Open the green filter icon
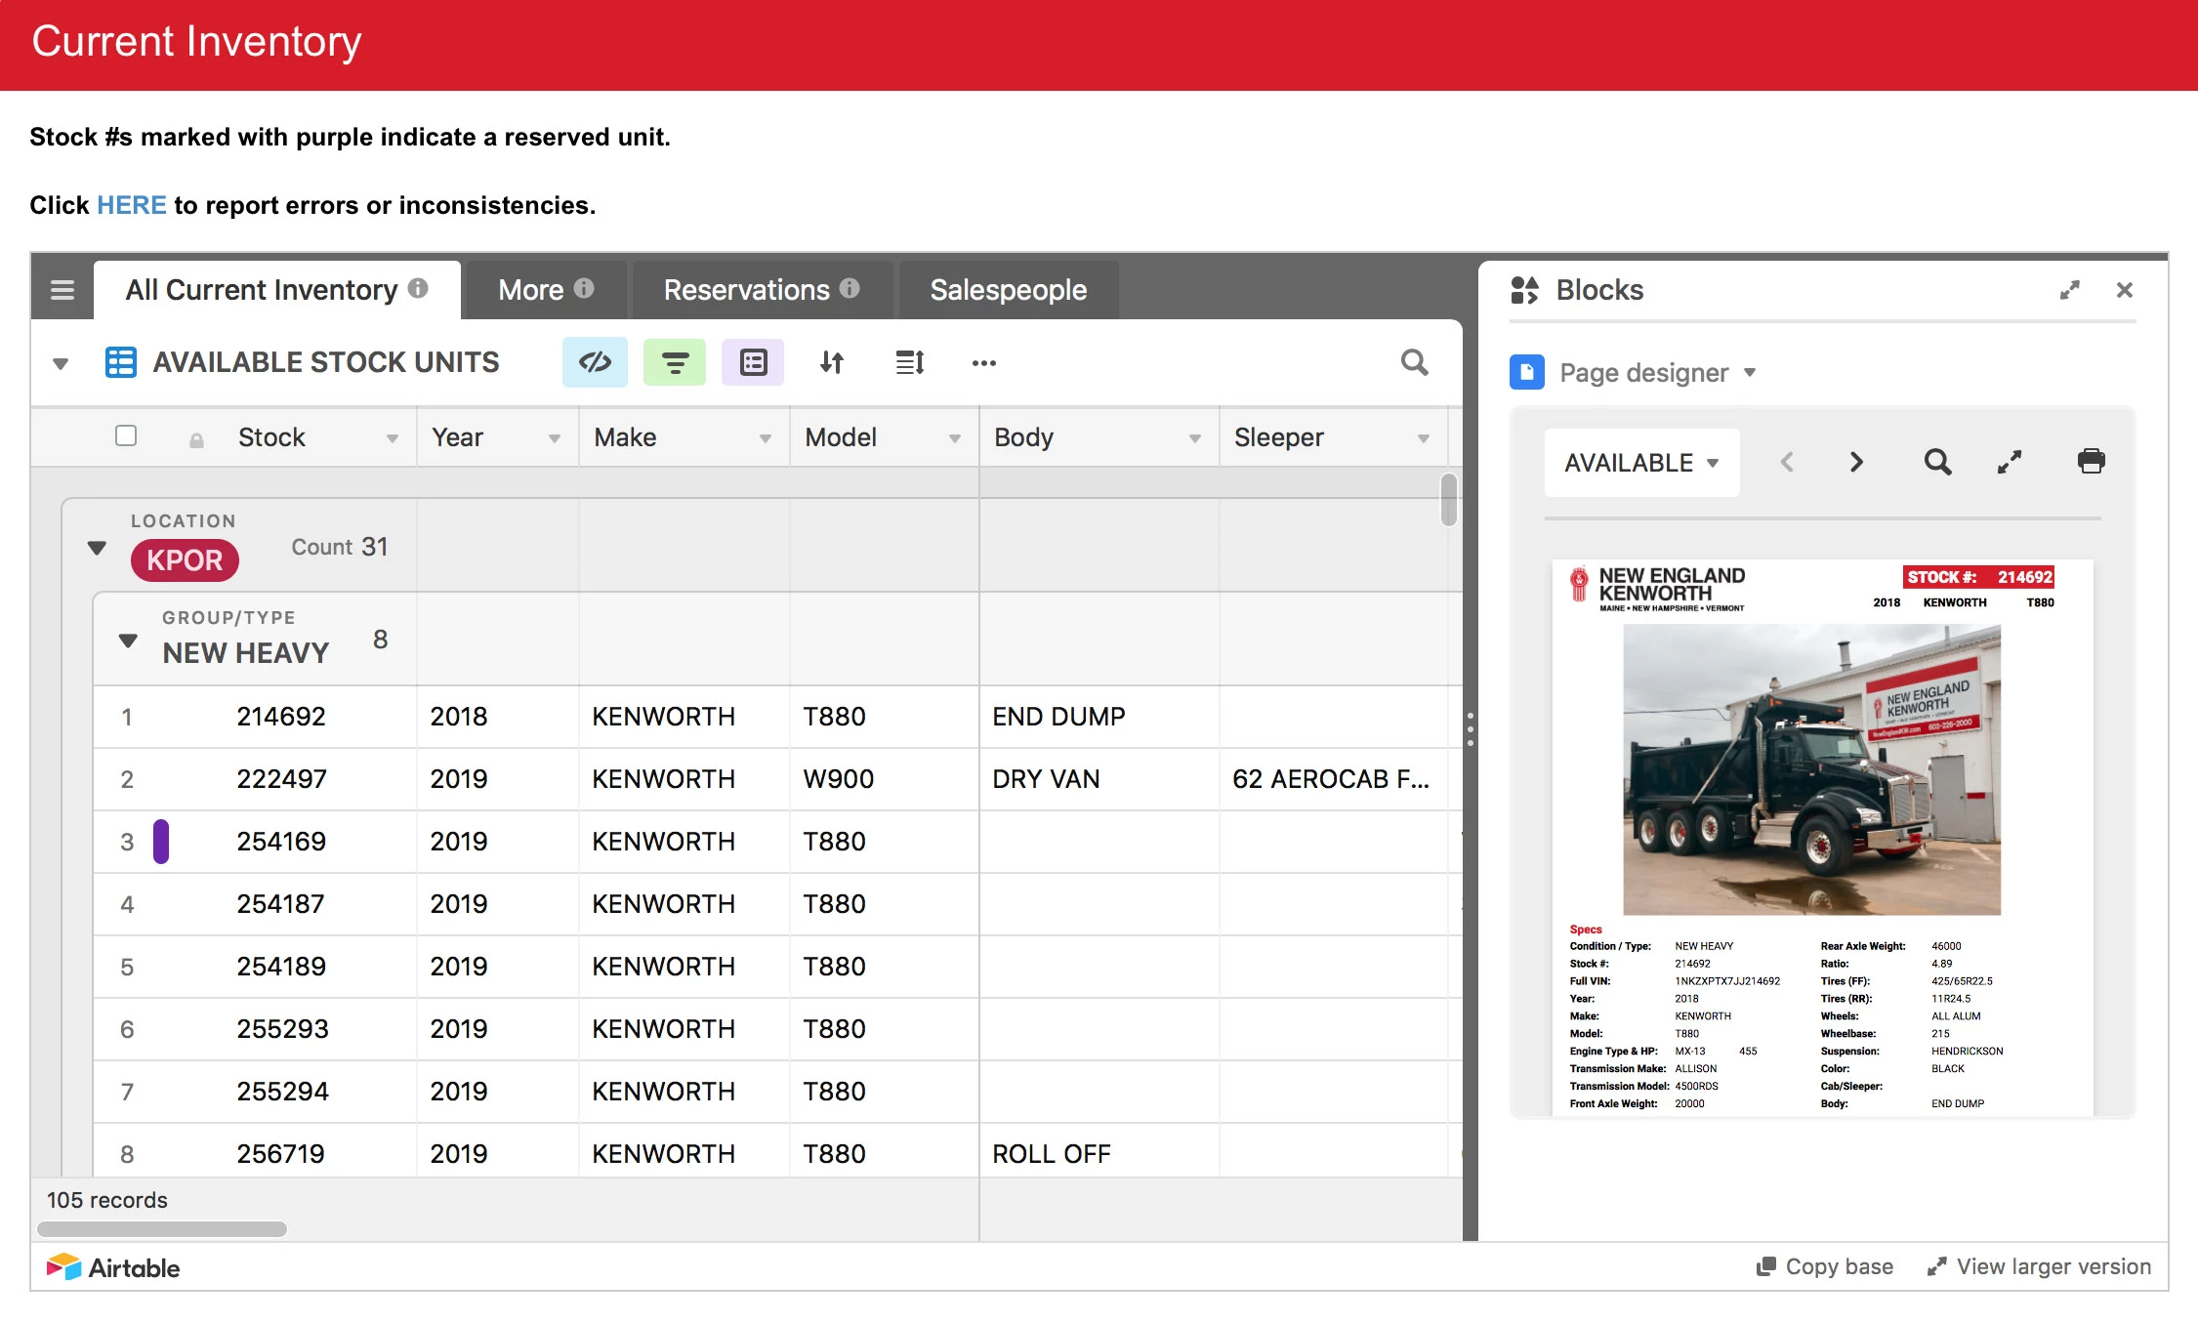Image resolution: width=2198 pixels, height=1323 pixels. [675, 362]
